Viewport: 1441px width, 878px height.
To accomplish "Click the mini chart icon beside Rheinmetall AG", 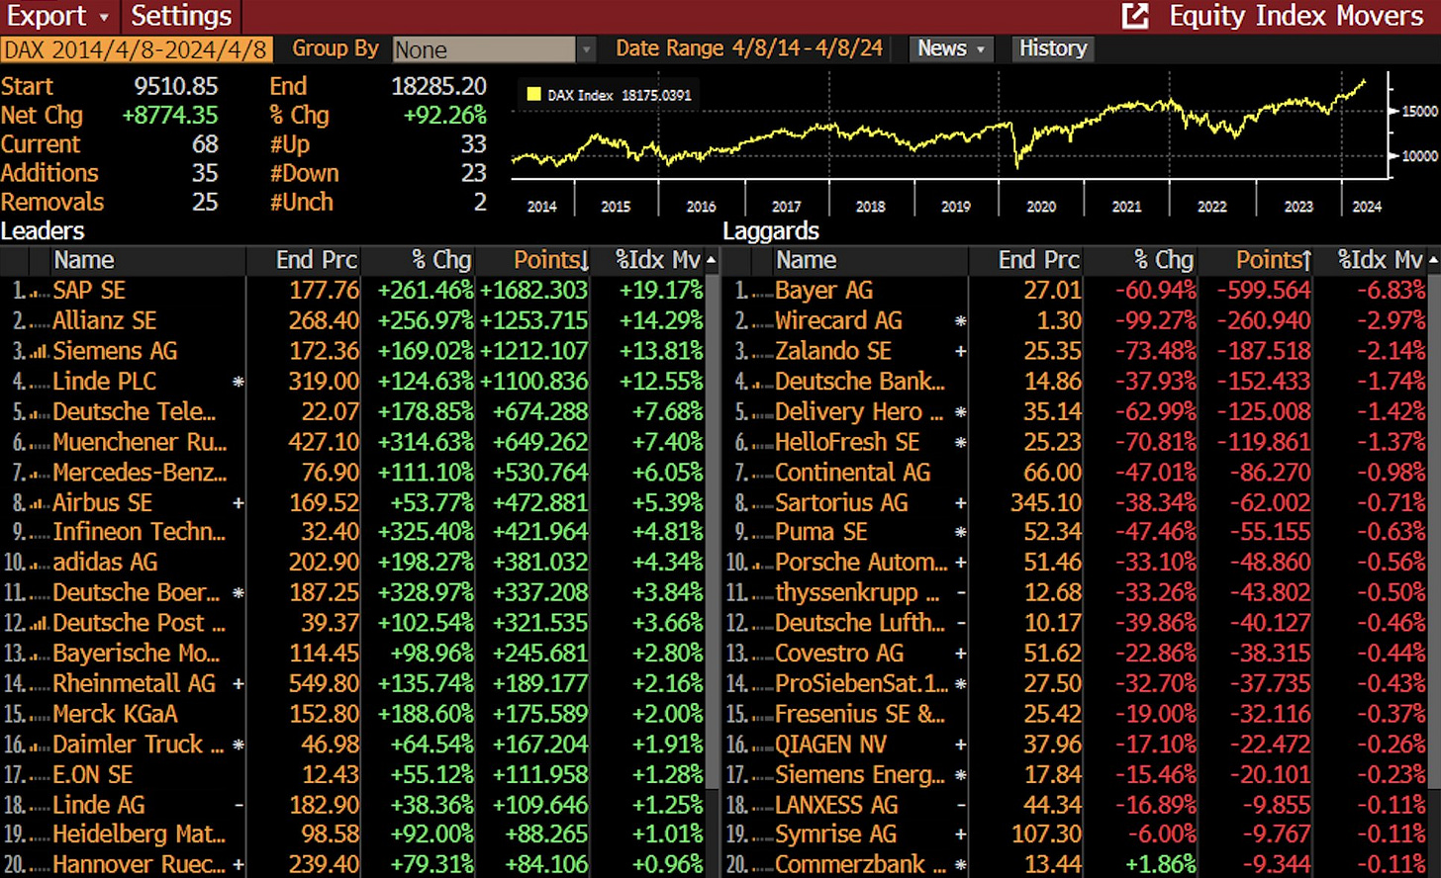I will pos(39,686).
